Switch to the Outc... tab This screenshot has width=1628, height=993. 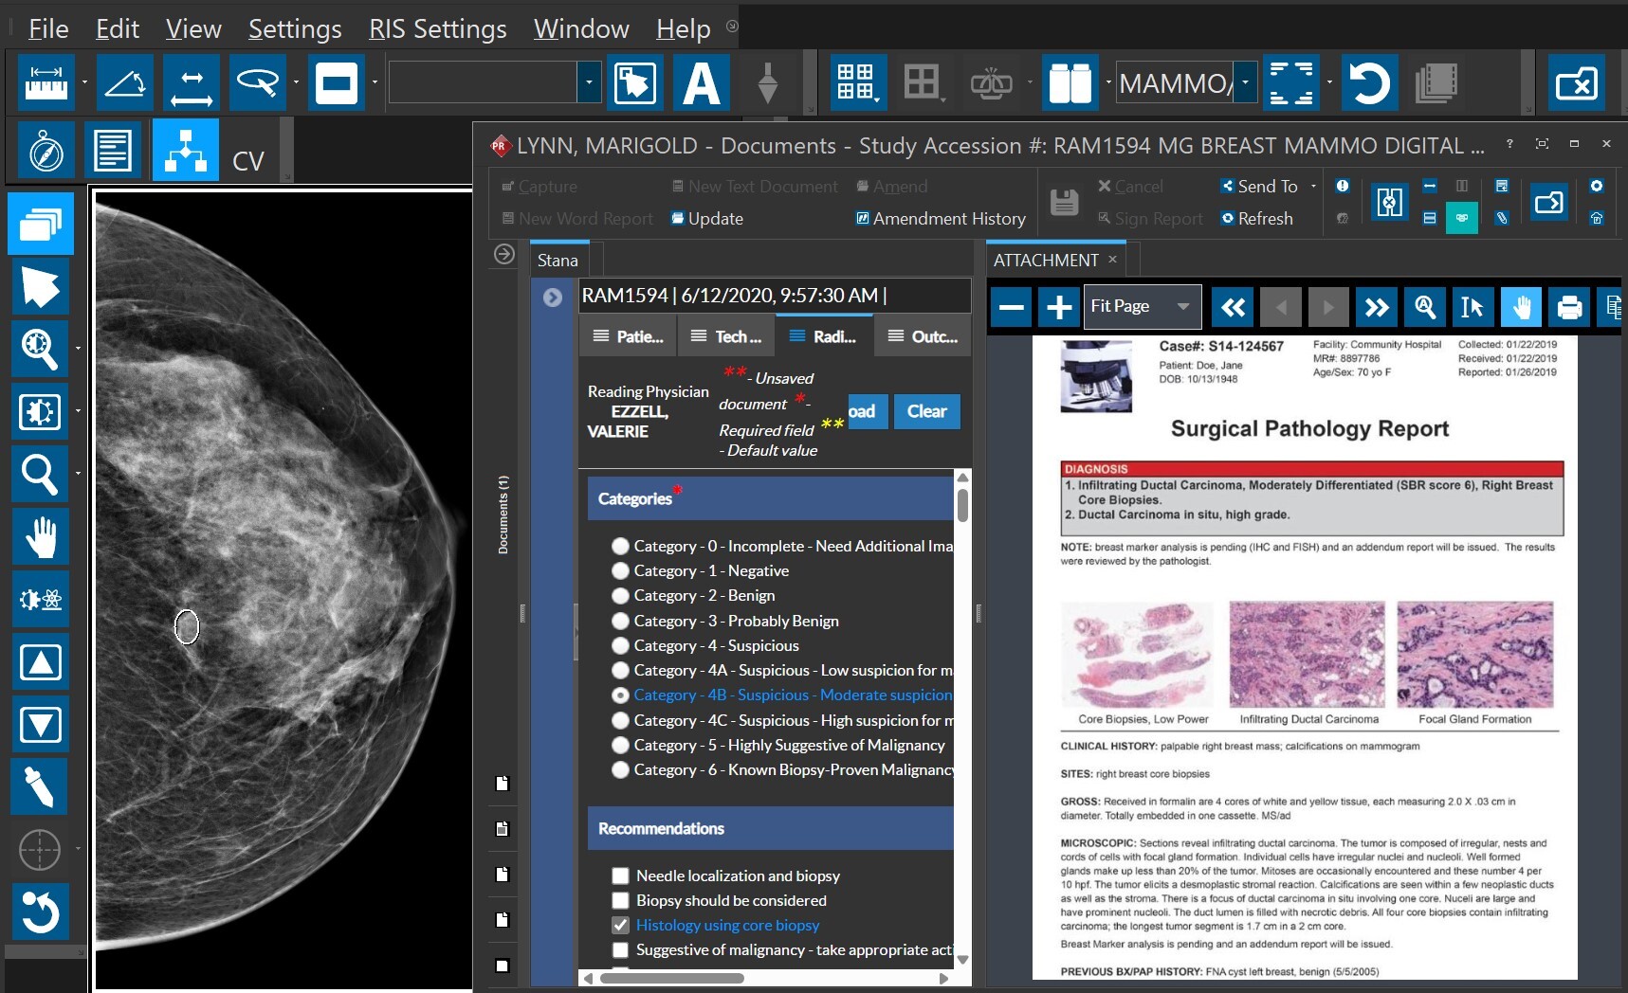(x=923, y=336)
